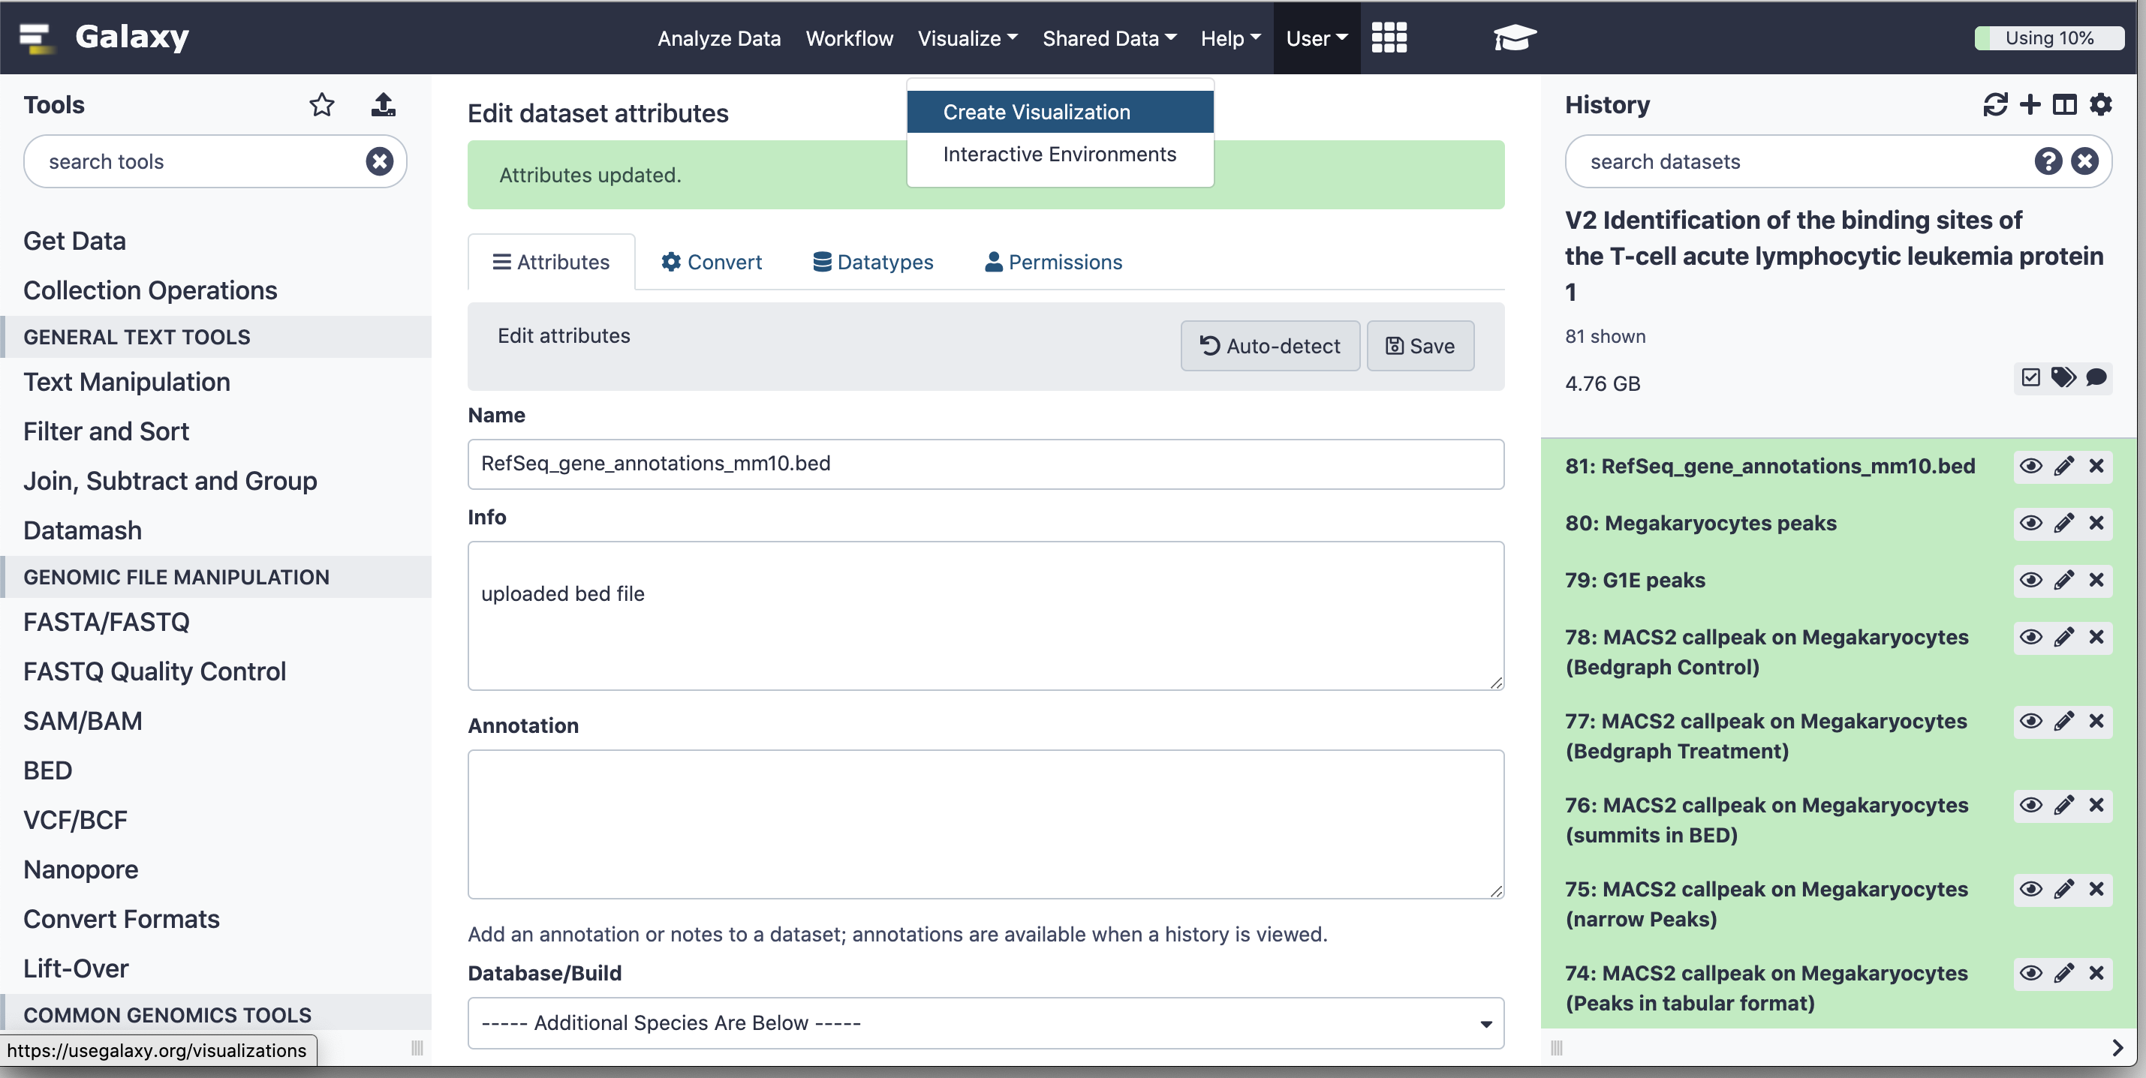This screenshot has width=2146, height=1078.
Task: Edit history annotation comment icon
Action: pos(2096,377)
